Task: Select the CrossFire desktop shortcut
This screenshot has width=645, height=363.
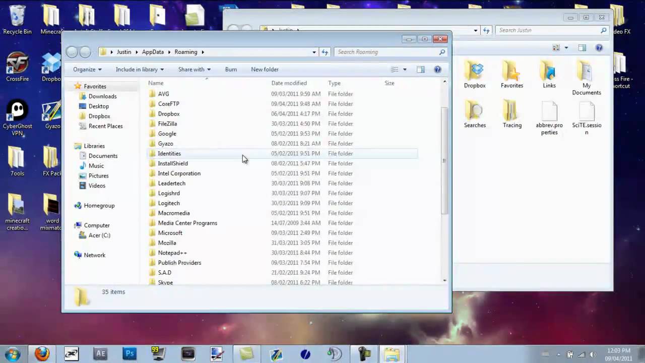Action: pyautogui.click(x=17, y=67)
